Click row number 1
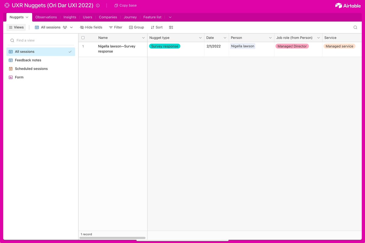 point(83,46)
